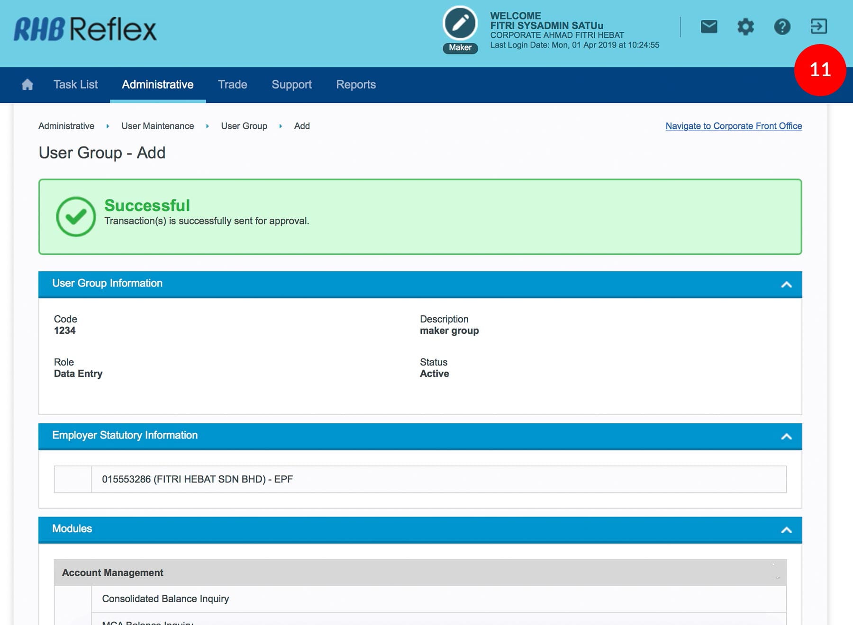Screen dimensions: 853x625
Task: Click the home icon in navigation bar
Action: pos(27,85)
